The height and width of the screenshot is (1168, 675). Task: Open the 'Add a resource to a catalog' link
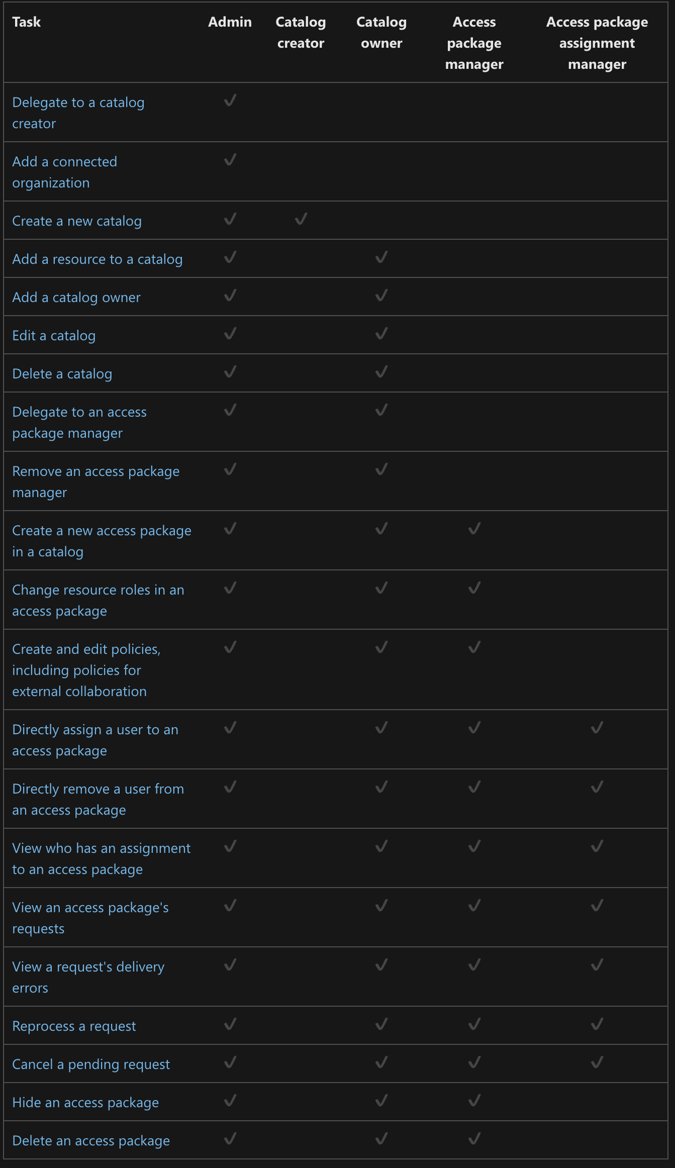point(98,259)
